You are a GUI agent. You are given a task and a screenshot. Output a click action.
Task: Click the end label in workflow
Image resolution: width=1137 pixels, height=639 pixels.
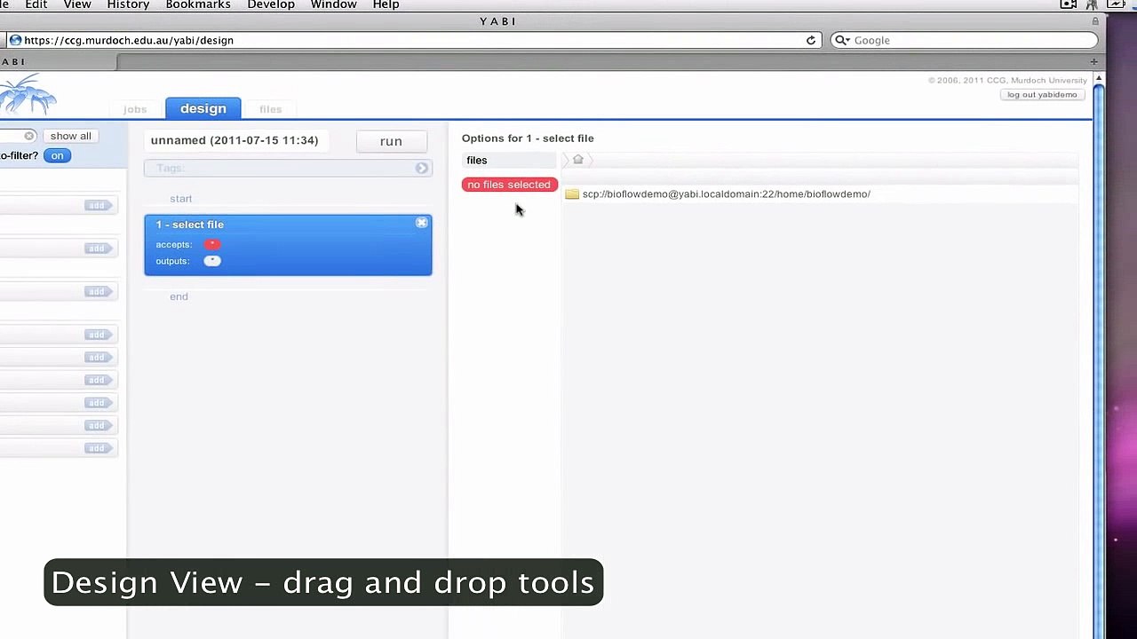[179, 296]
